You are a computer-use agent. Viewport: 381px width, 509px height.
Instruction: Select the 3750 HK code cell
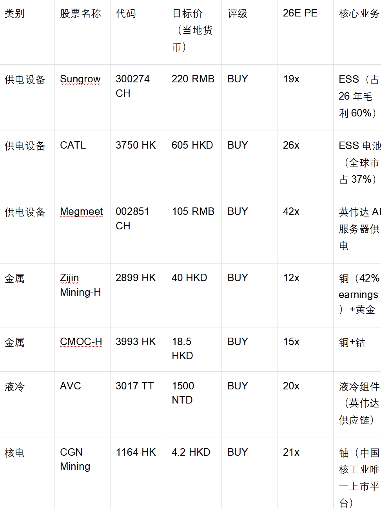pyautogui.click(x=136, y=145)
